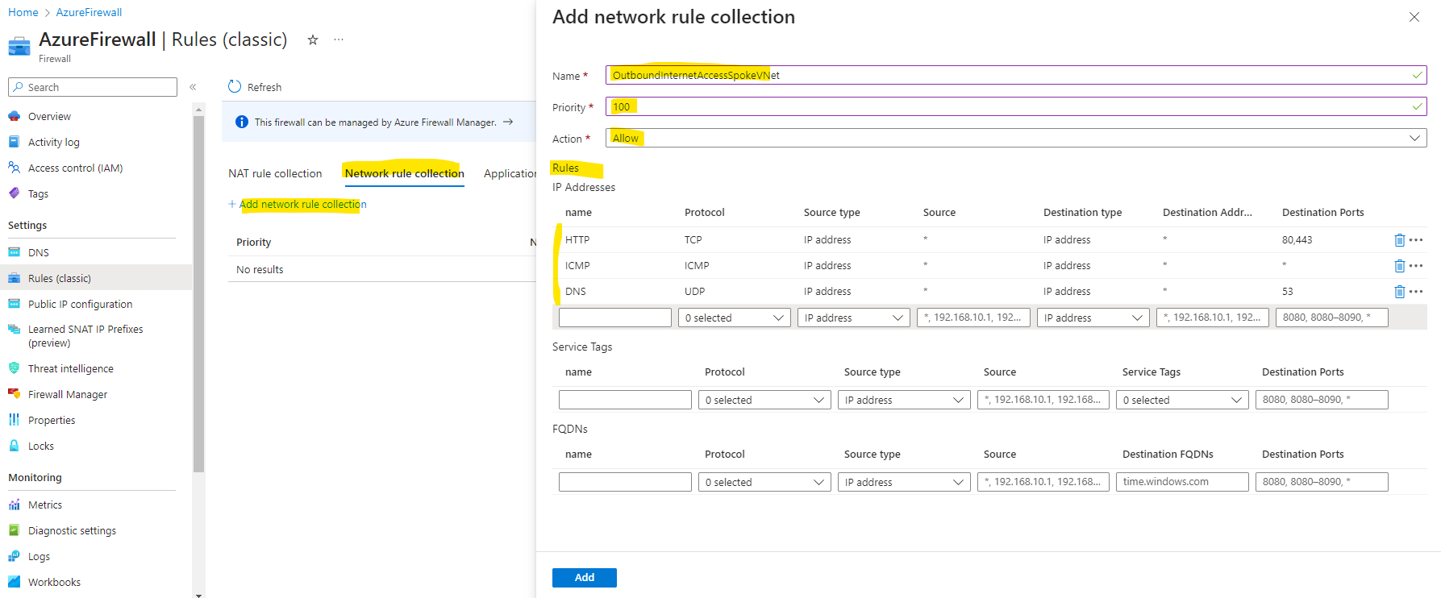
Task: Click the Rules (classic) icon
Action: tap(14, 278)
